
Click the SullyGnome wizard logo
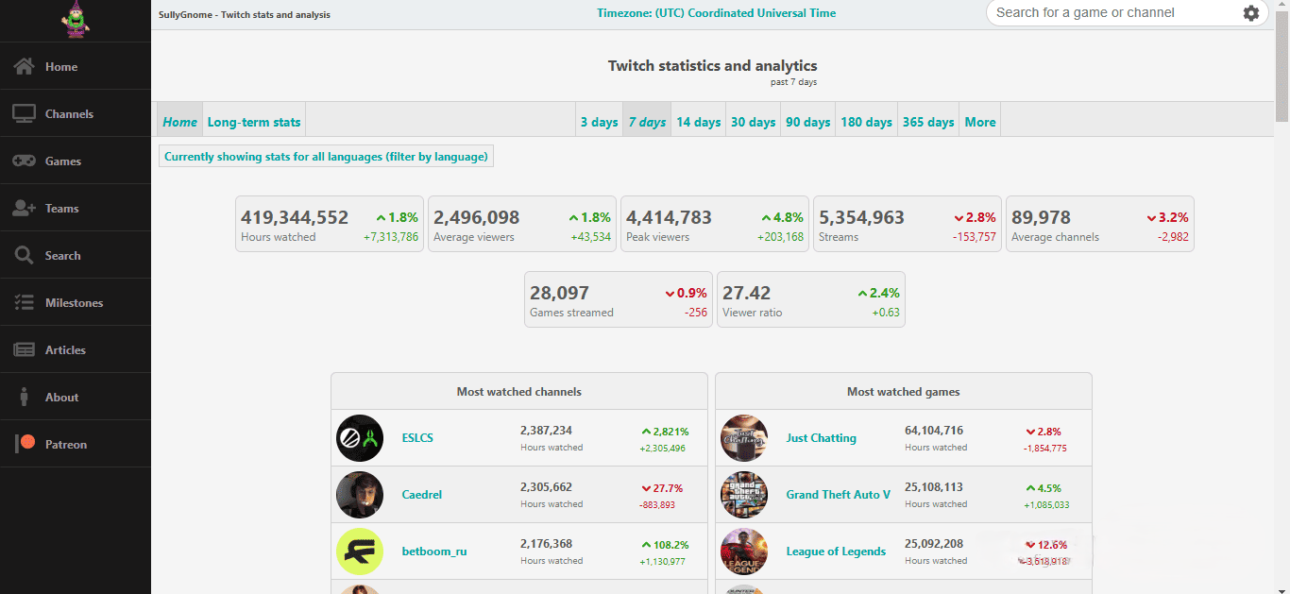(76, 20)
